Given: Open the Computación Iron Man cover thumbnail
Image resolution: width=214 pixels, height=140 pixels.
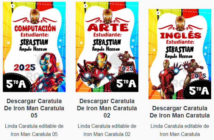Looking at the screenshot, I should [34, 47].
